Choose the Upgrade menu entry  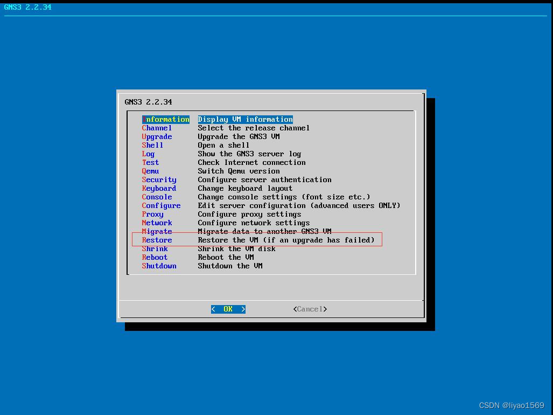(x=157, y=137)
